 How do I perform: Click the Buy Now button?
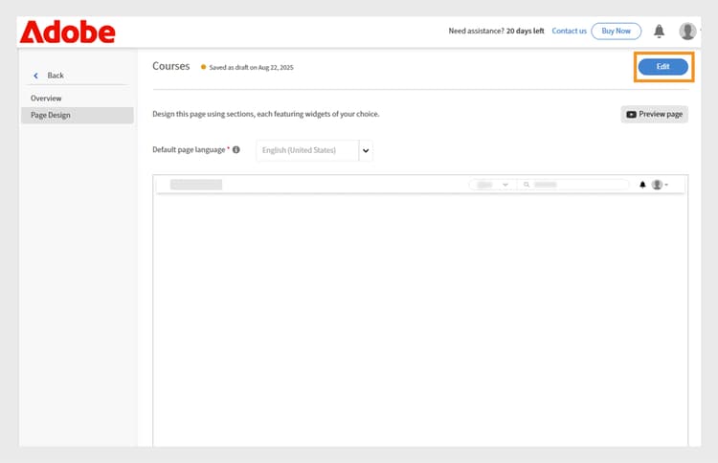tap(616, 31)
